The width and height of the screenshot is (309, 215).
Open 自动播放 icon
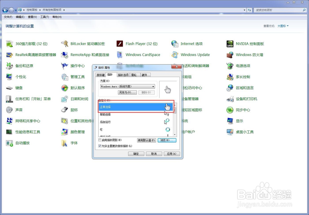tap(9, 143)
